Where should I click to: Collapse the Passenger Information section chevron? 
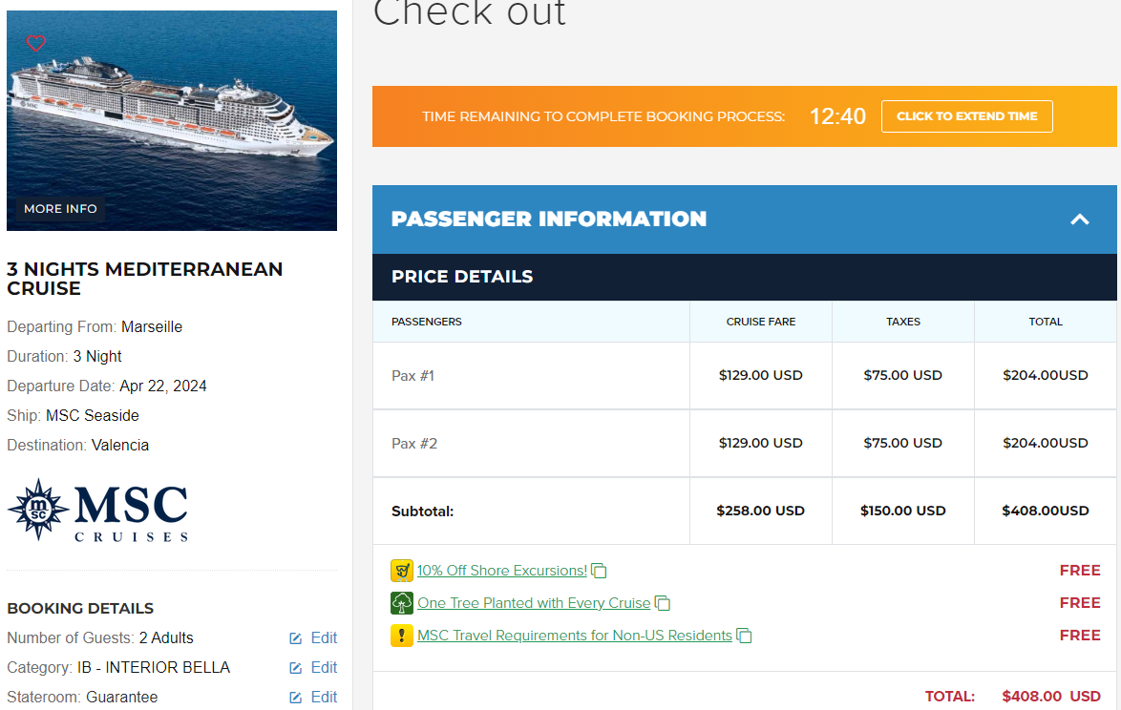[1080, 219]
